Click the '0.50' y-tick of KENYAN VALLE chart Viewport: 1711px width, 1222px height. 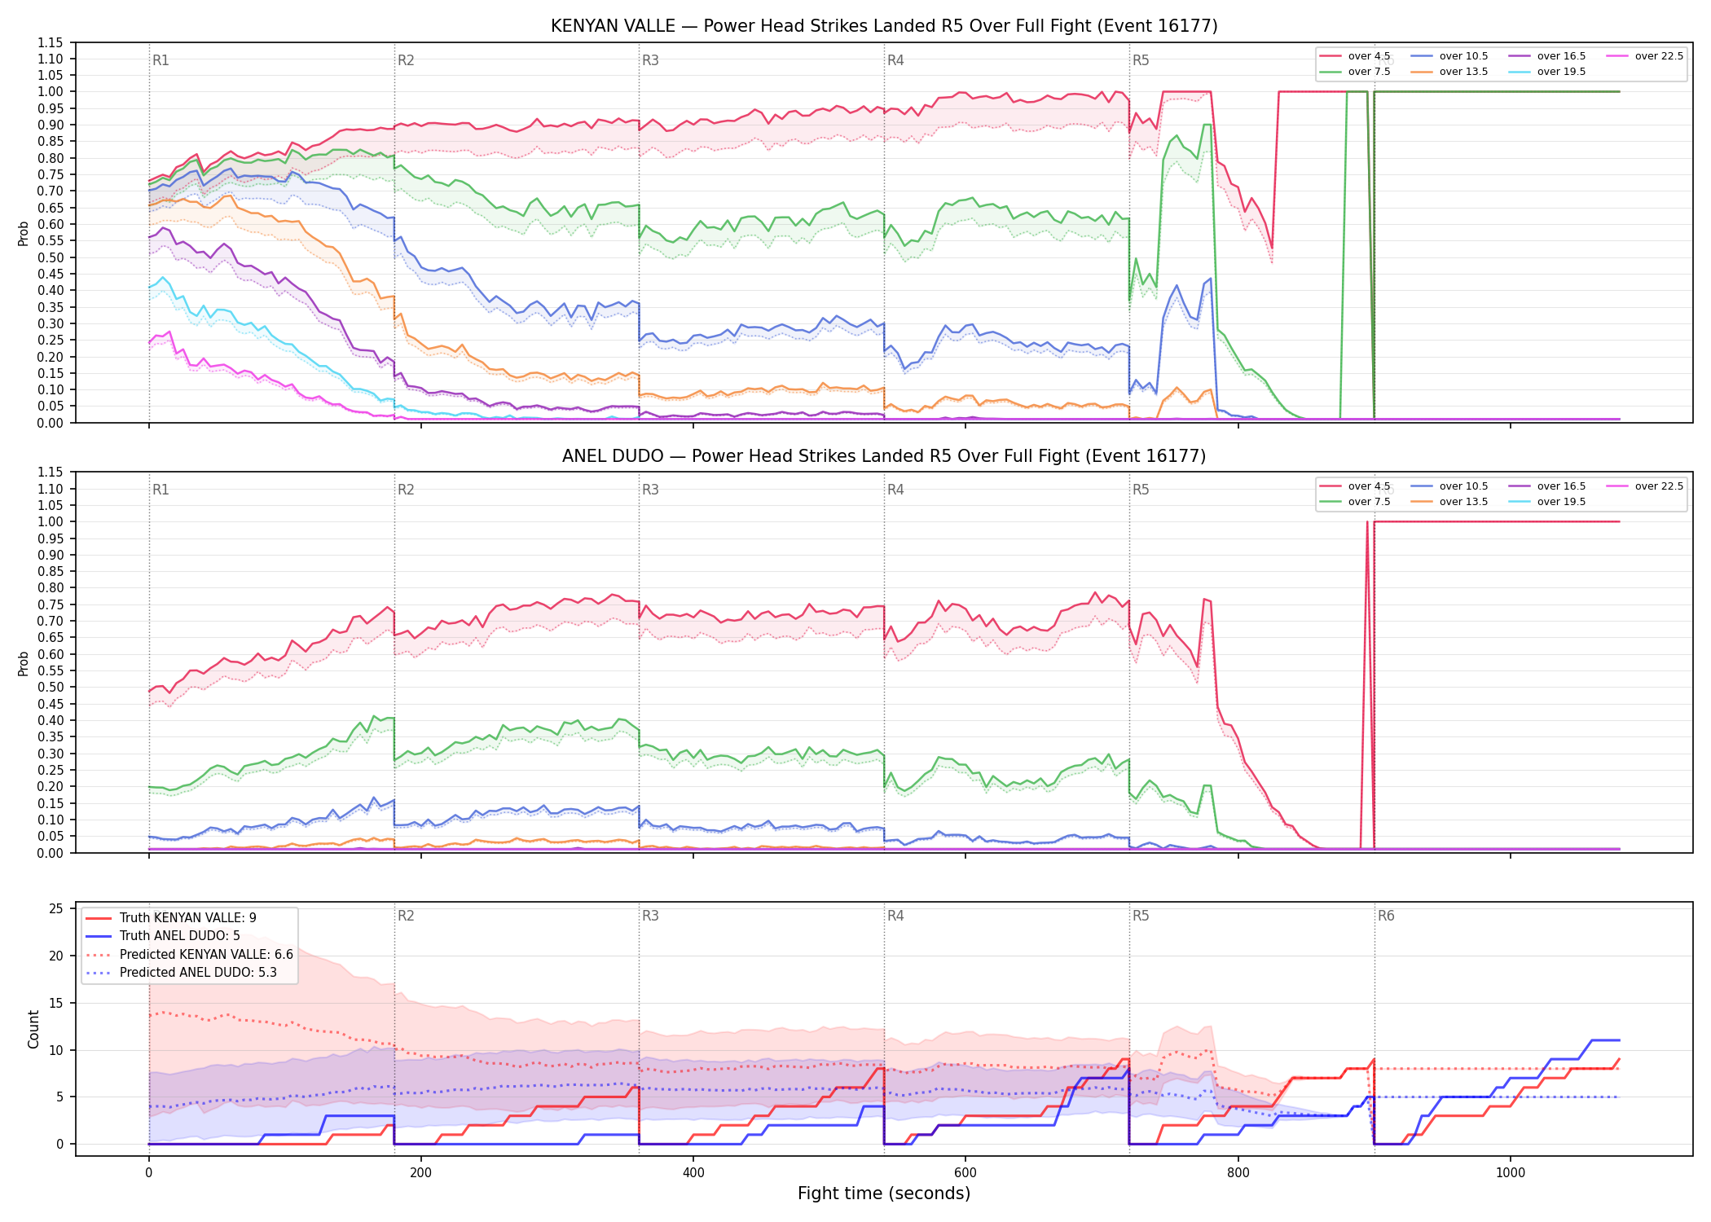[50, 257]
